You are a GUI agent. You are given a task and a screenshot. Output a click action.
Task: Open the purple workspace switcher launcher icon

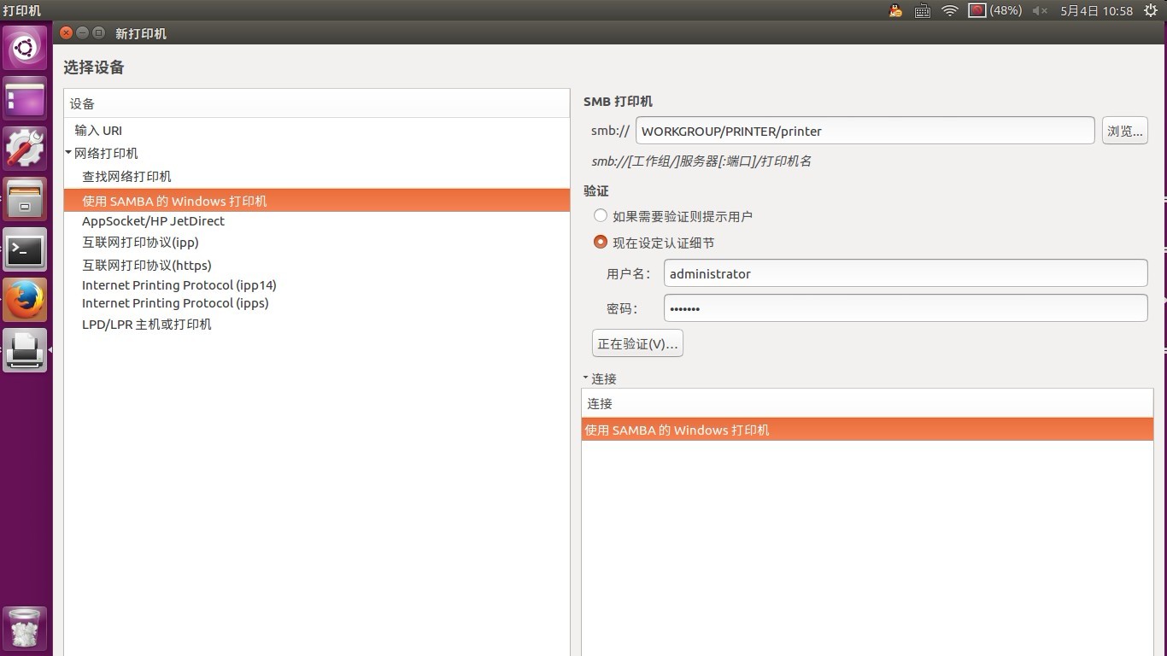pos(25,99)
